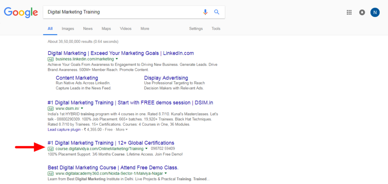The height and width of the screenshot is (184, 388).
Task: Click 'Use Professional Targeting to Reach' text
Action: coord(174,83)
